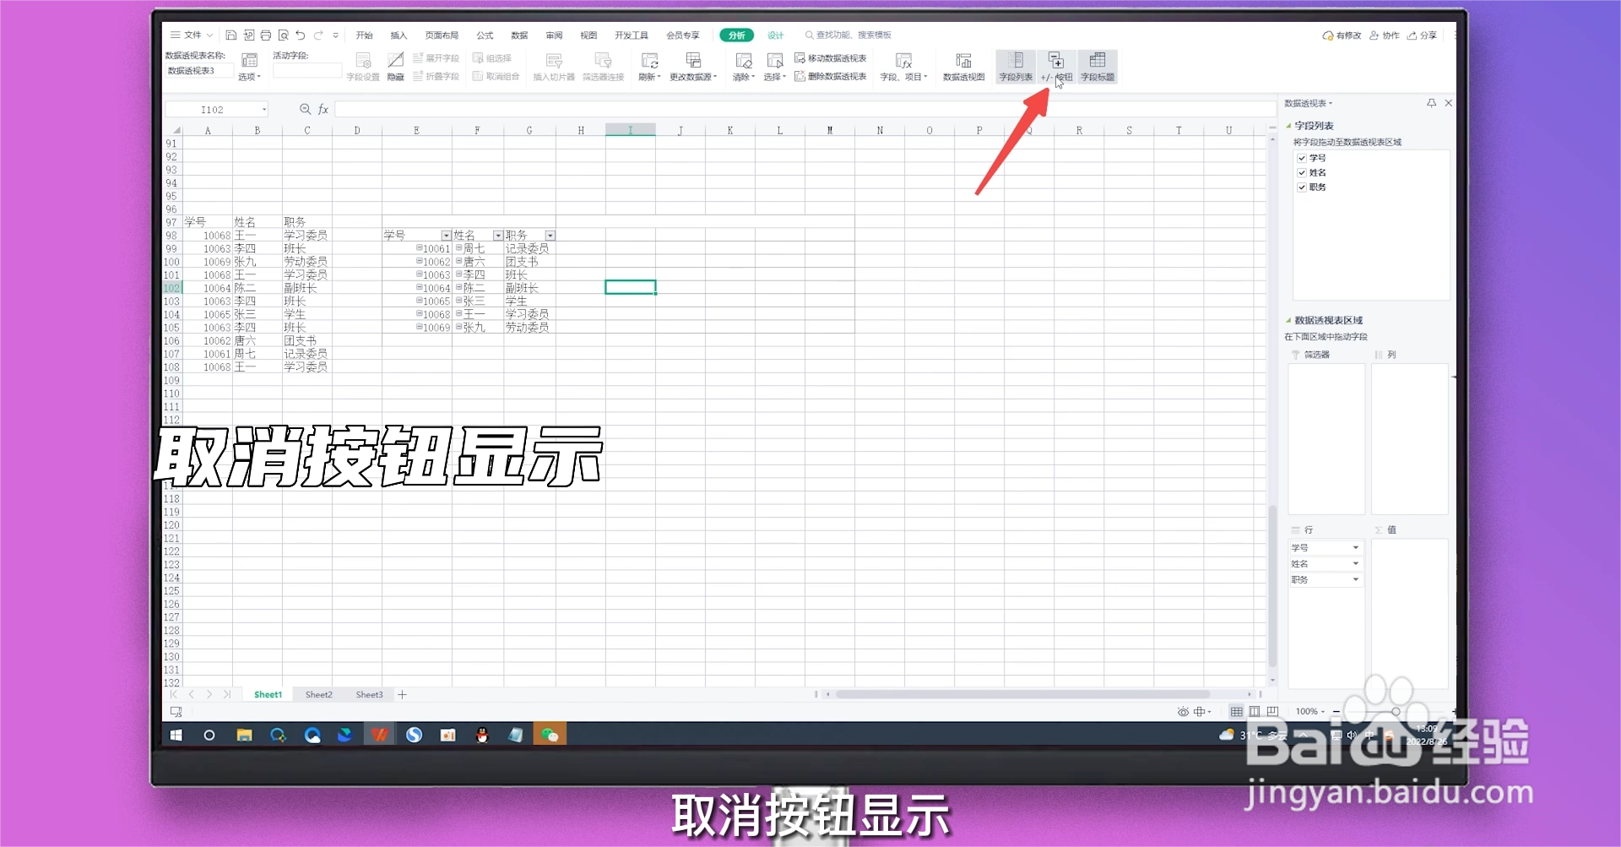Click the zoom slider handle
Image resolution: width=1621 pixels, height=847 pixels.
point(1396,712)
